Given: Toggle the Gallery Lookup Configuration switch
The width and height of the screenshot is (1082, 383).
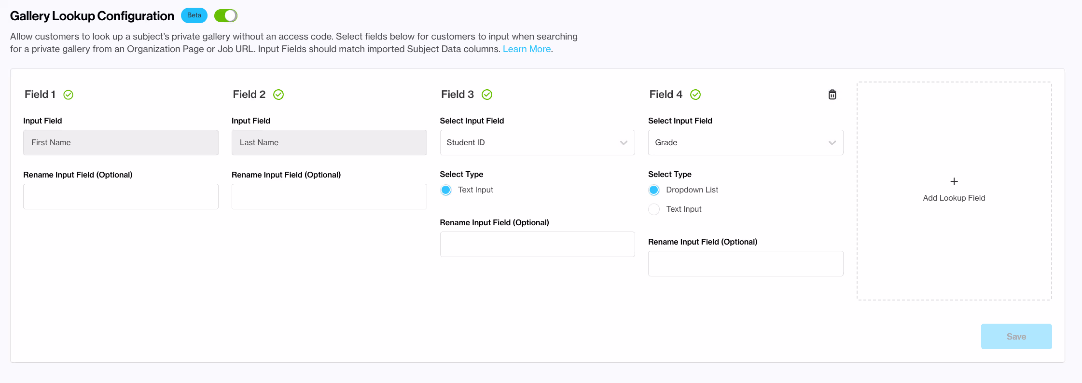Looking at the screenshot, I should tap(225, 16).
